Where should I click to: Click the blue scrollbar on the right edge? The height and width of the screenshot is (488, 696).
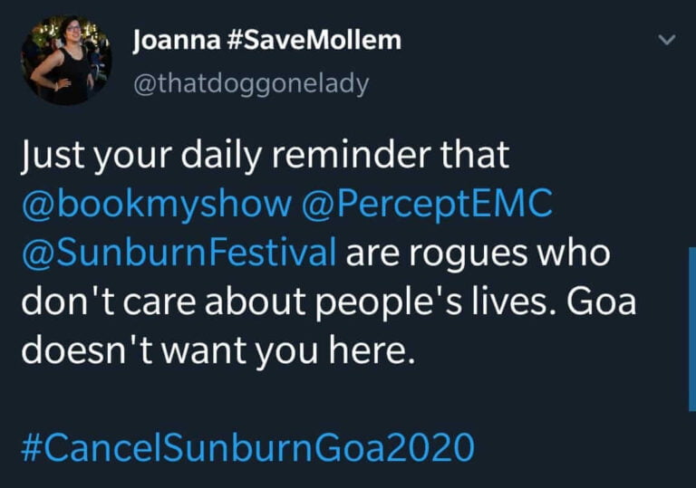pyautogui.click(x=691, y=329)
